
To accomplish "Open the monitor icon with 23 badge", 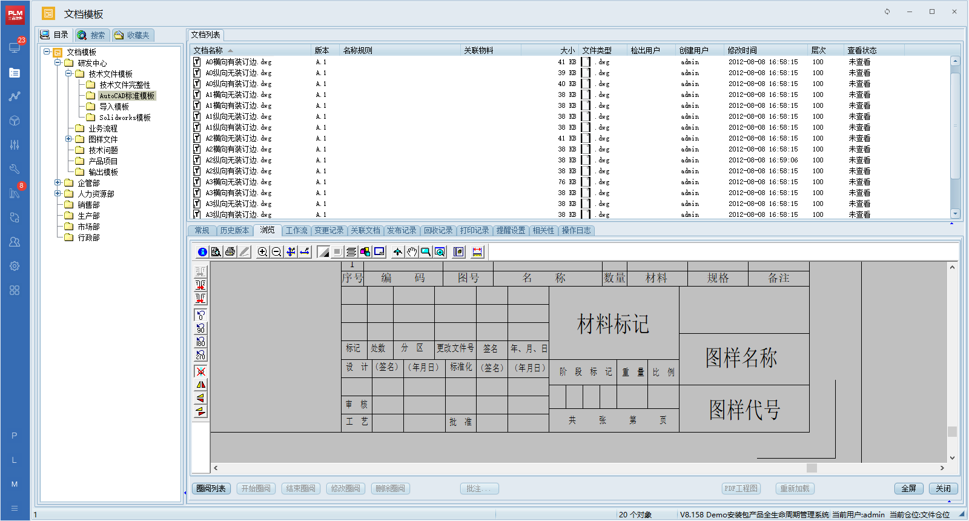I will tap(15, 47).
